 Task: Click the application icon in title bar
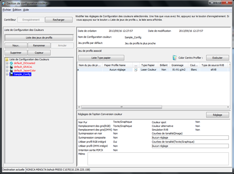pyautogui.click(x=4, y=3)
